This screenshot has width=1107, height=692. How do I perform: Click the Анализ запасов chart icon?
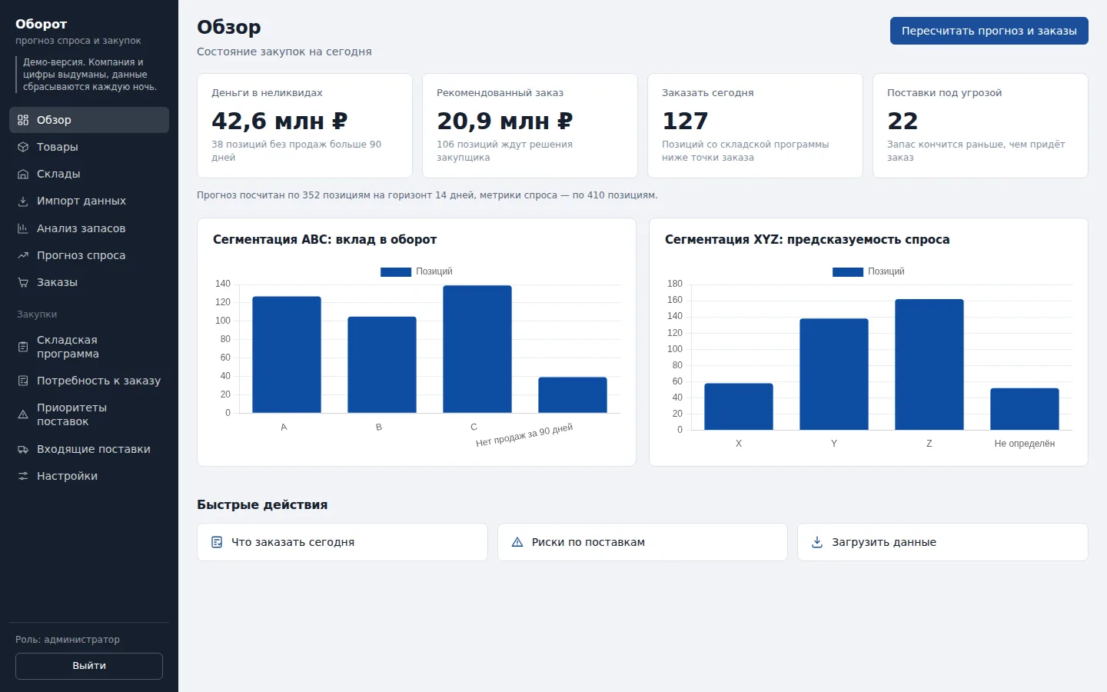(x=23, y=228)
